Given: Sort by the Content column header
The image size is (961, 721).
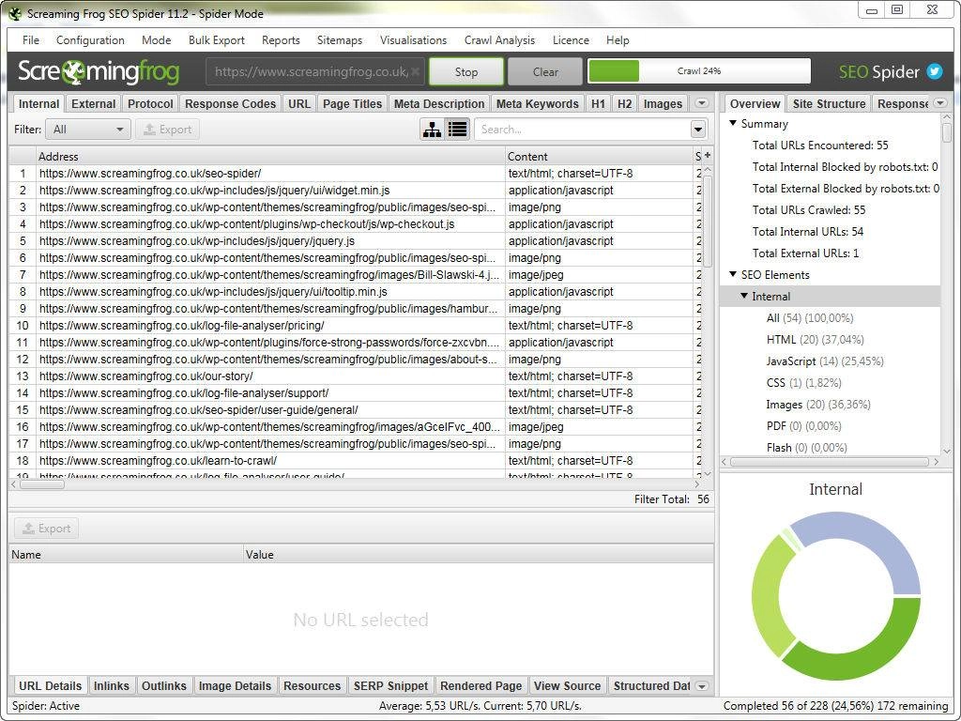Looking at the screenshot, I should [x=599, y=156].
